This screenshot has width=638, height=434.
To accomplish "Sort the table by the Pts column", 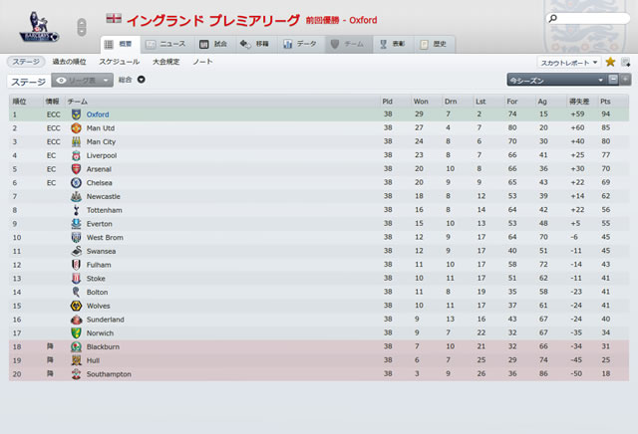I will (605, 102).
